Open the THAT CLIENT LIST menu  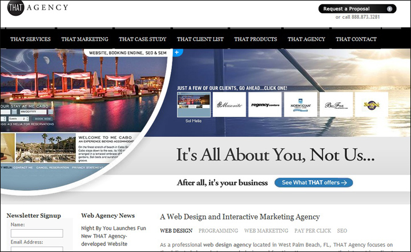(x=200, y=39)
